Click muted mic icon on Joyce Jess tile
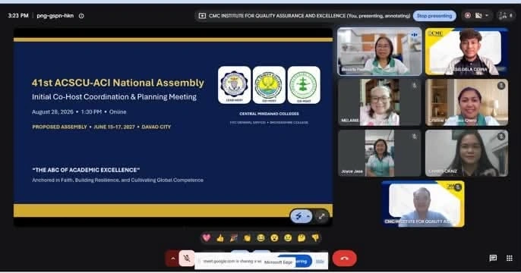The height and width of the screenshot is (273, 521). (x=415, y=136)
